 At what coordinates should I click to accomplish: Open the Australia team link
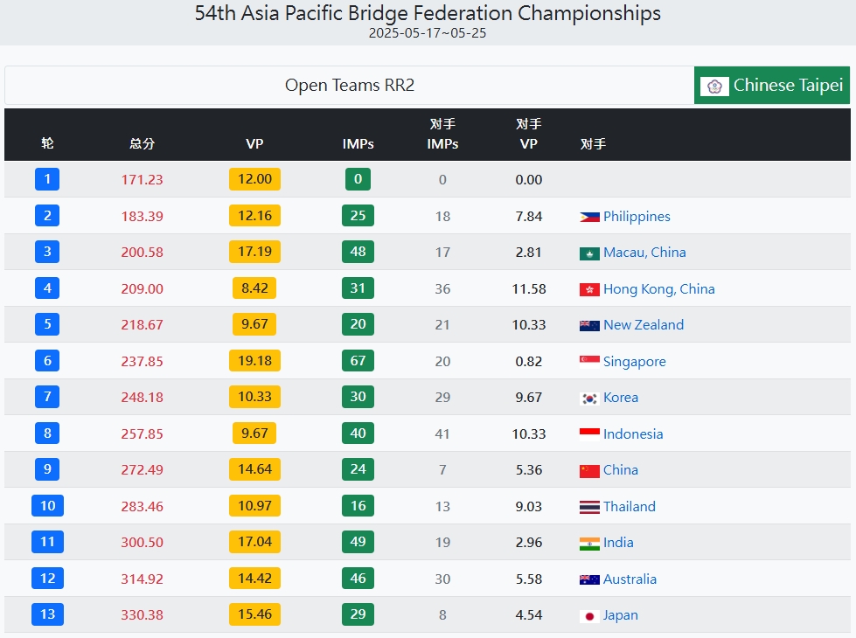point(630,579)
